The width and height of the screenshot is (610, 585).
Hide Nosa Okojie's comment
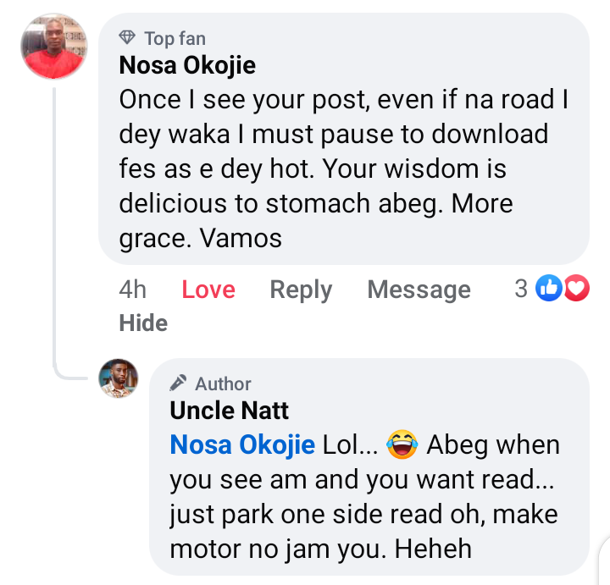pos(143,323)
